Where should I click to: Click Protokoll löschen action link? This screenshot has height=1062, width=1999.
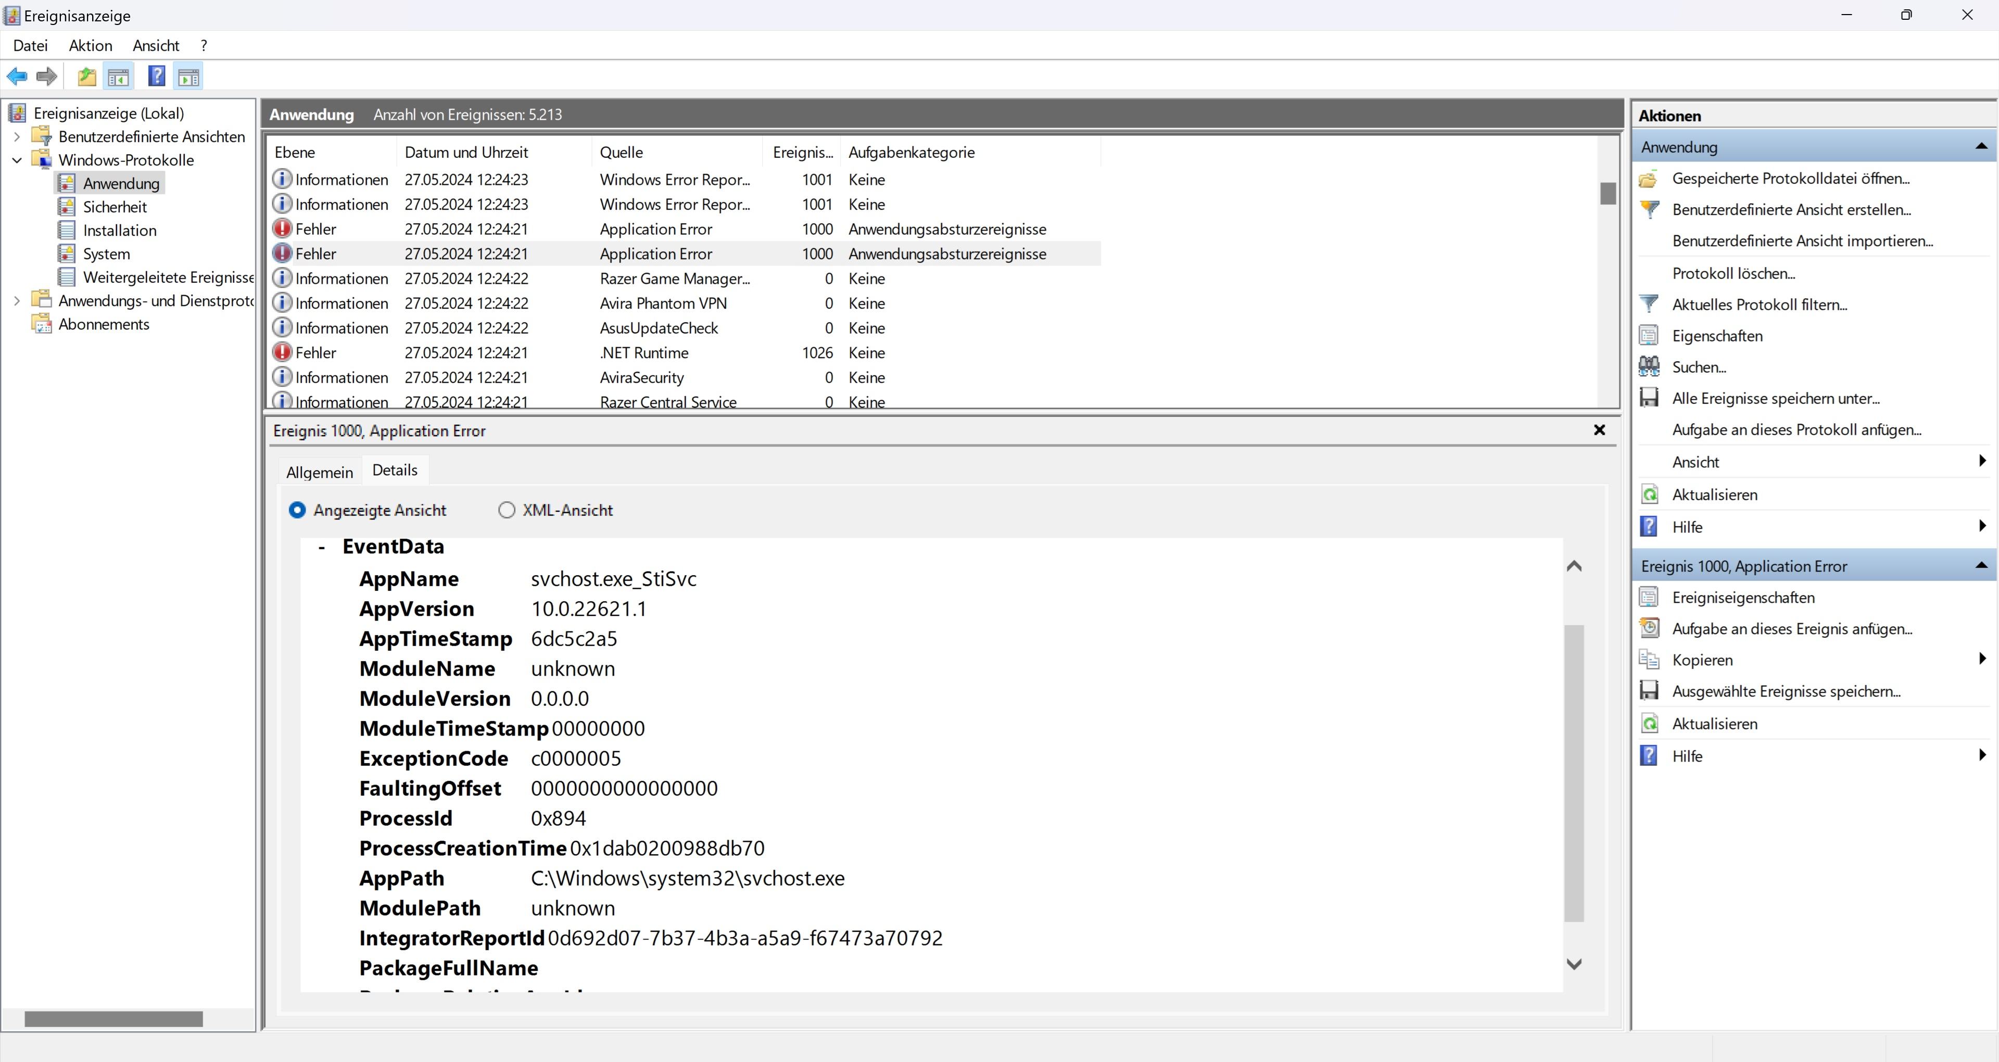1733,273
